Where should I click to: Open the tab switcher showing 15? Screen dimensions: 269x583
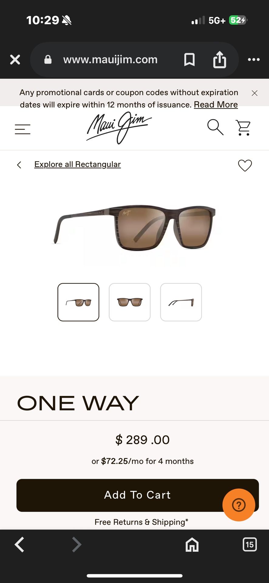click(x=250, y=544)
